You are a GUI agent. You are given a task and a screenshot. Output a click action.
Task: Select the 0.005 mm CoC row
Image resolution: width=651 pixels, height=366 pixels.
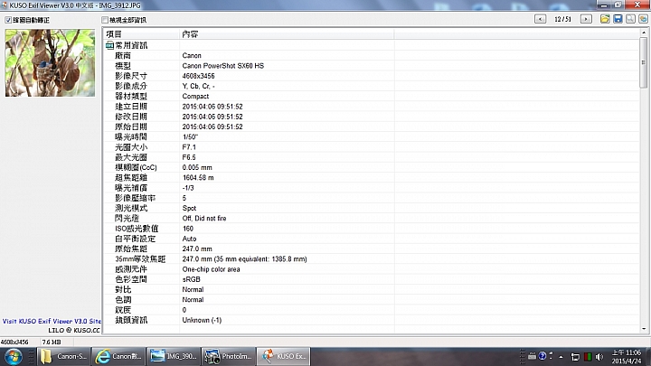click(x=372, y=167)
